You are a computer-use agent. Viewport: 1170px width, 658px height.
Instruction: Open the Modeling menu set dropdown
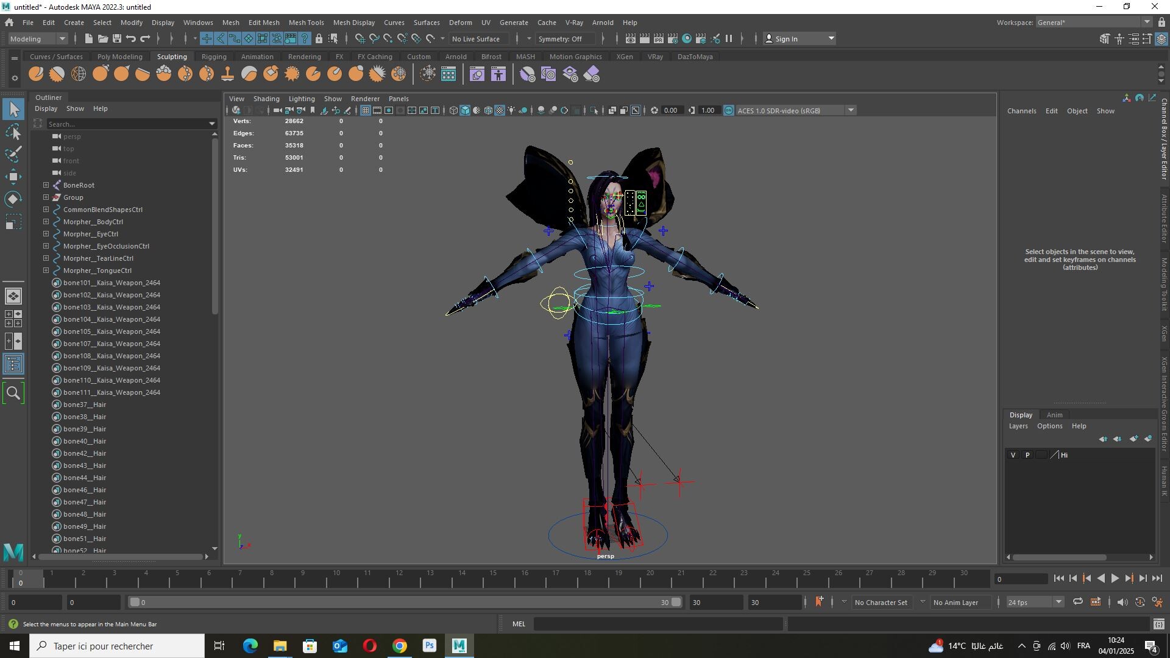pyautogui.click(x=38, y=38)
